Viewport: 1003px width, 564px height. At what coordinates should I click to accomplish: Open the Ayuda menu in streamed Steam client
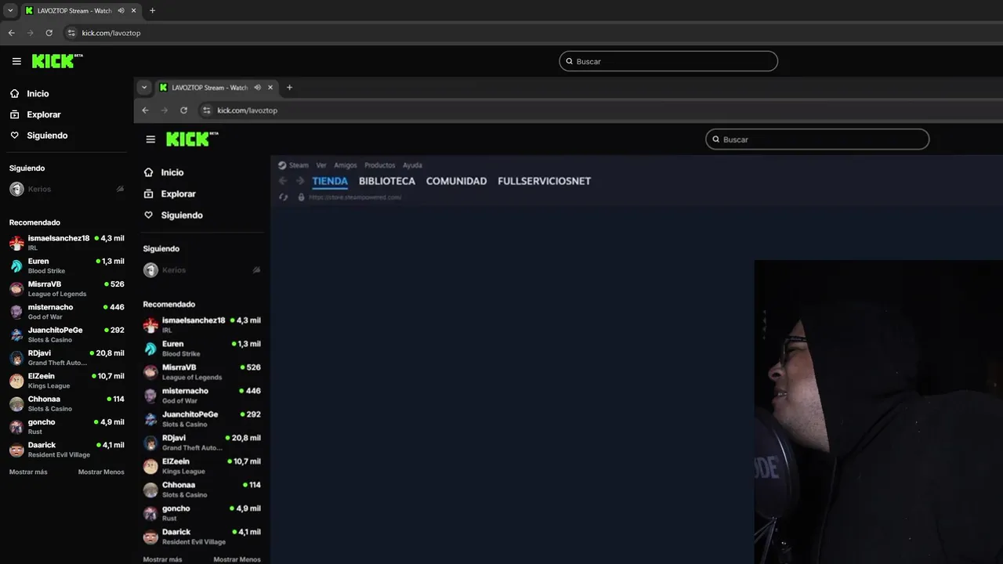[x=412, y=165]
